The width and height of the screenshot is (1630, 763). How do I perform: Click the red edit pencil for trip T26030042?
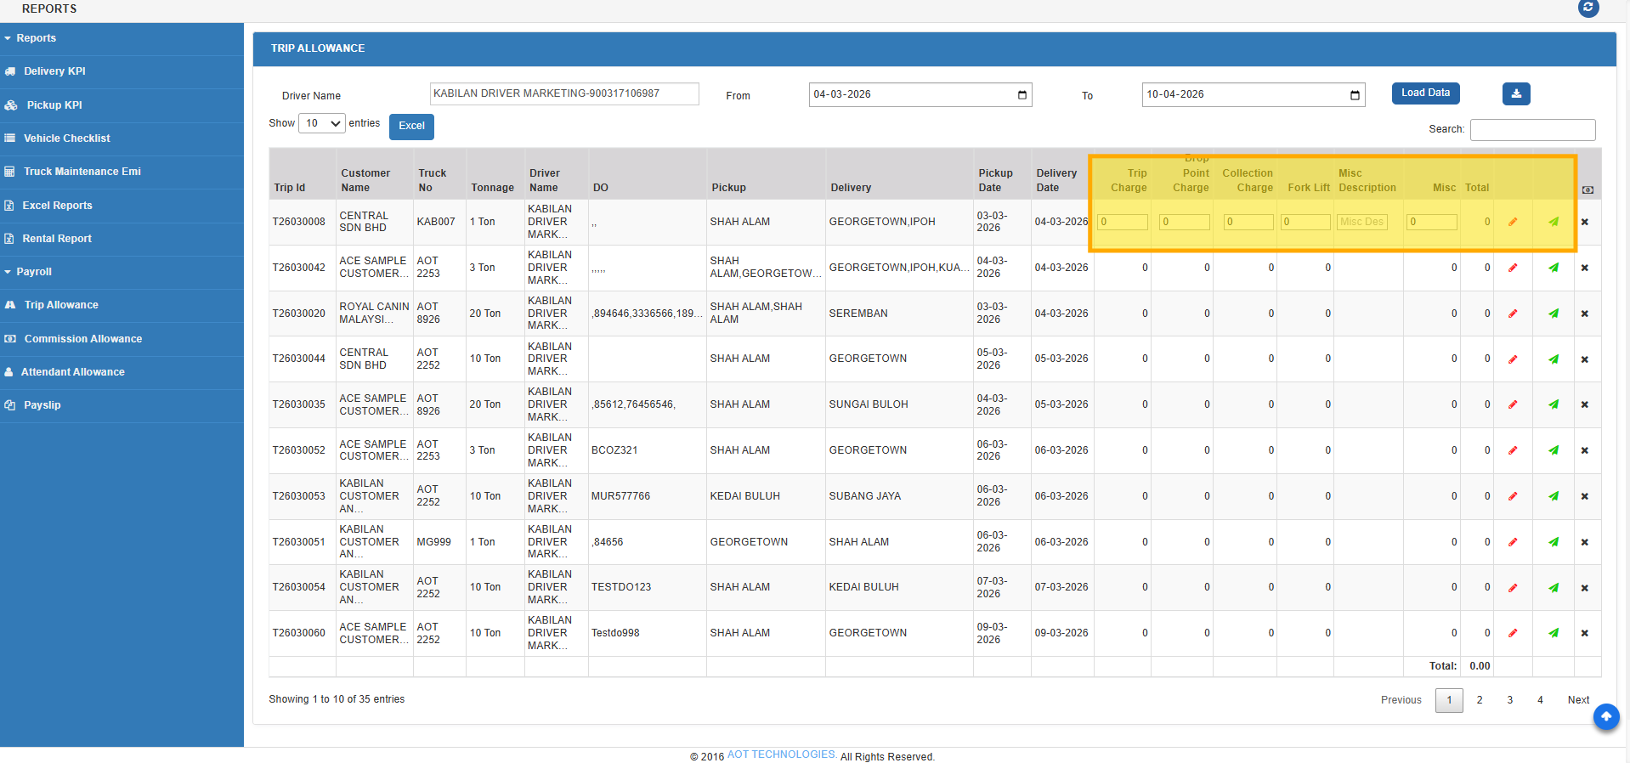tap(1513, 268)
